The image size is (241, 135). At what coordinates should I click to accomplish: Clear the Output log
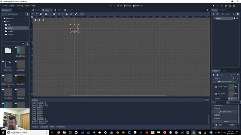(x=206, y=100)
